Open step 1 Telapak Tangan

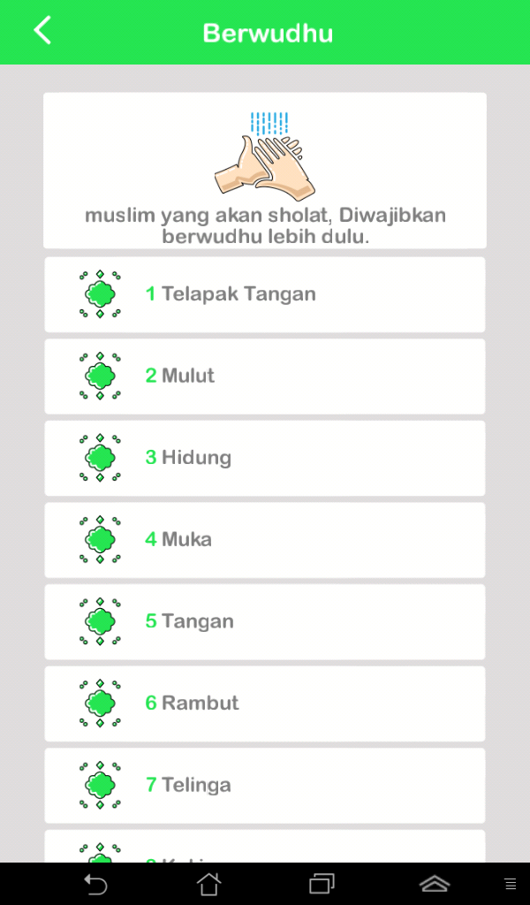click(265, 293)
